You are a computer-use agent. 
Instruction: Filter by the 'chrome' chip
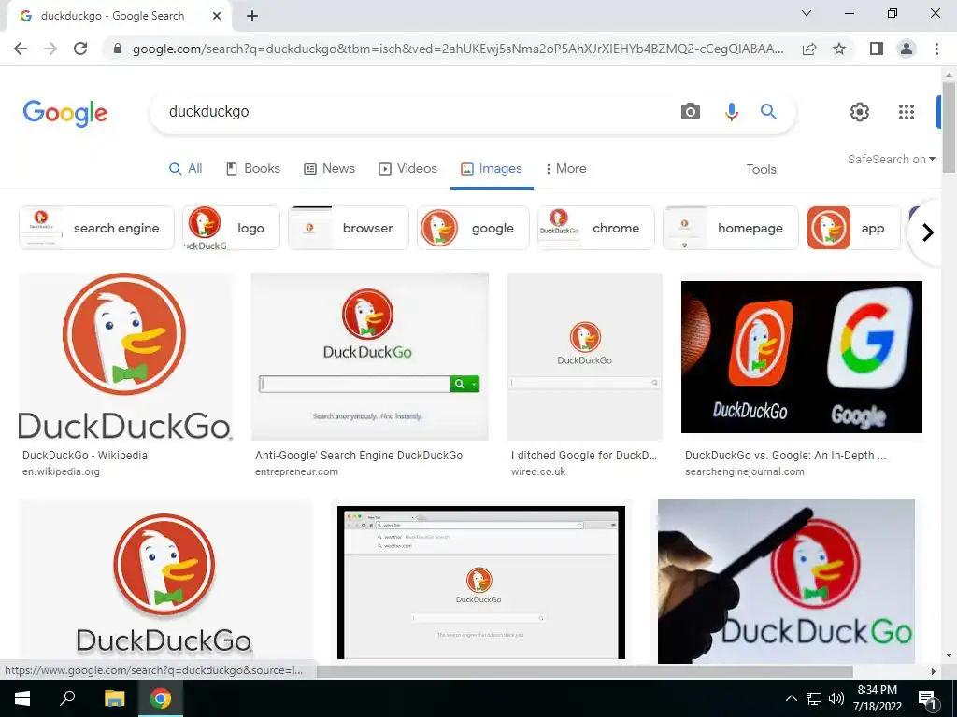595,228
